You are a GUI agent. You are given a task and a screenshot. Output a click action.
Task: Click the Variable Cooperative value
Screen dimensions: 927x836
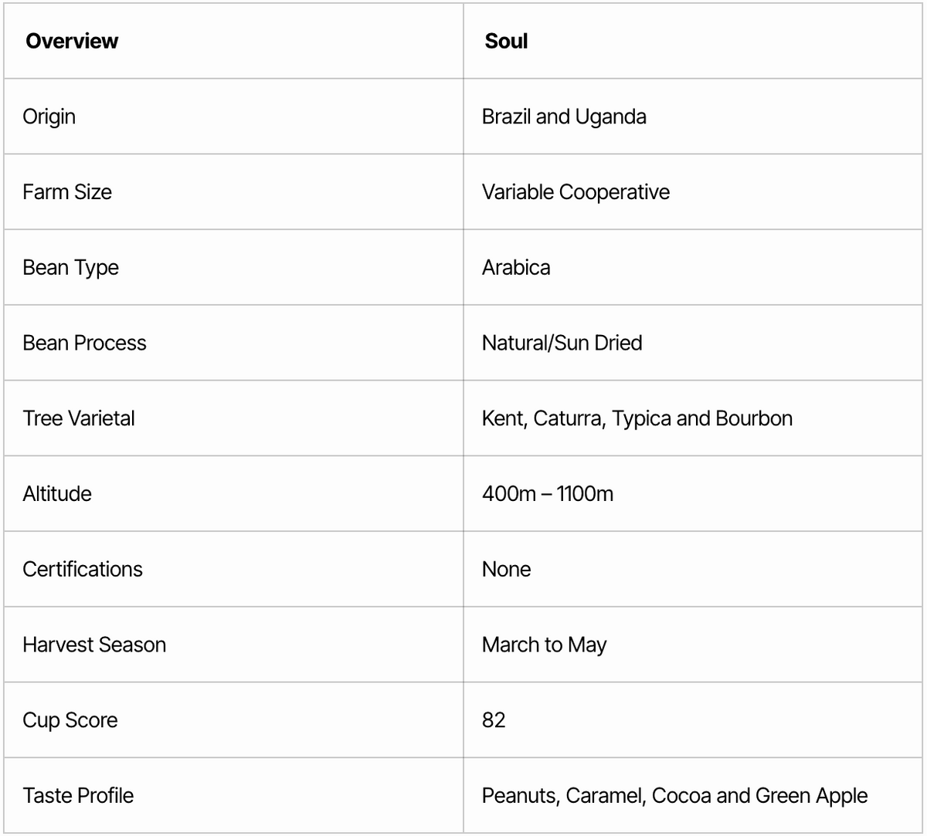tap(576, 192)
